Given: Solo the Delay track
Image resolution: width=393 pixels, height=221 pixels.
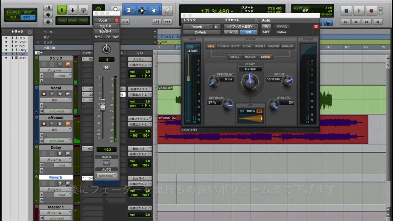Looking at the screenshot, I should tap(60, 153).
